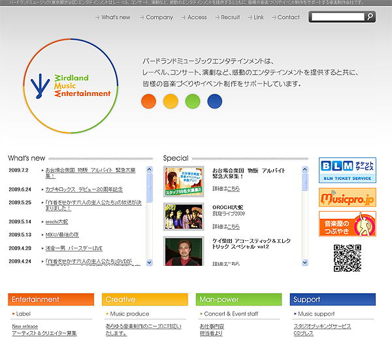This screenshot has height=337, width=392.
Task: Click the Birdland Music Entertainment circle logo
Action: pos(71,86)
